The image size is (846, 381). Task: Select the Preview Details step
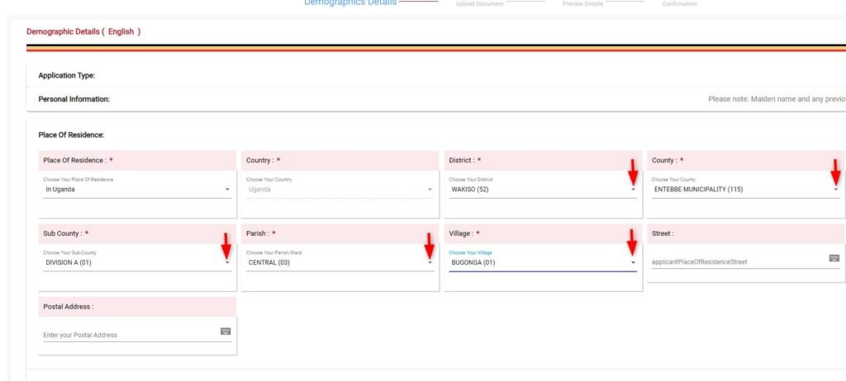[x=585, y=4]
